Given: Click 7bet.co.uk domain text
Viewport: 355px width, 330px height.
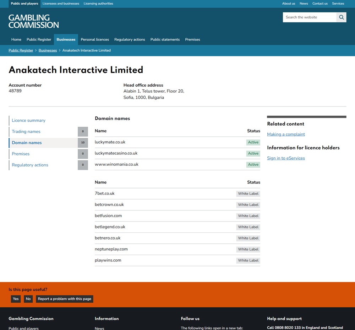Looking at the screenshot, I should 105,193.
